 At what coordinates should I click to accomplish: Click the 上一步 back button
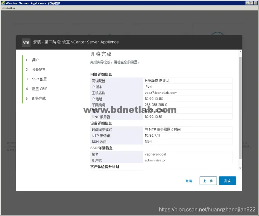coord(208,181)
